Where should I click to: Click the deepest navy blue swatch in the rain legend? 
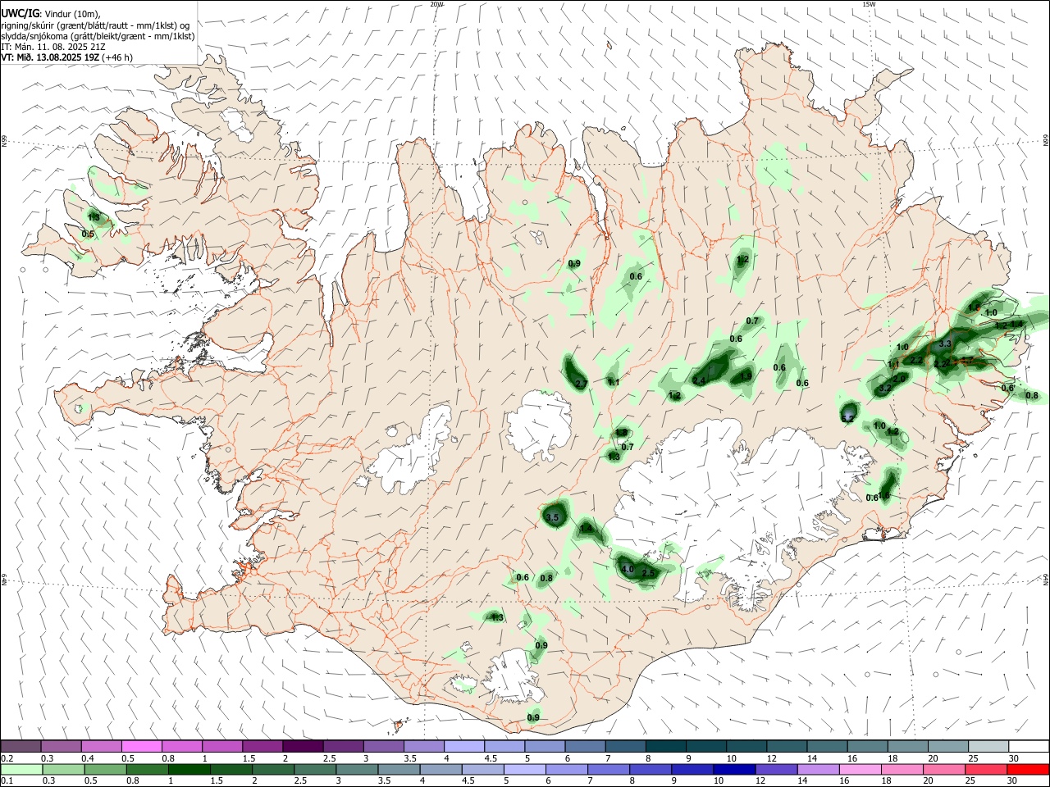733,769
